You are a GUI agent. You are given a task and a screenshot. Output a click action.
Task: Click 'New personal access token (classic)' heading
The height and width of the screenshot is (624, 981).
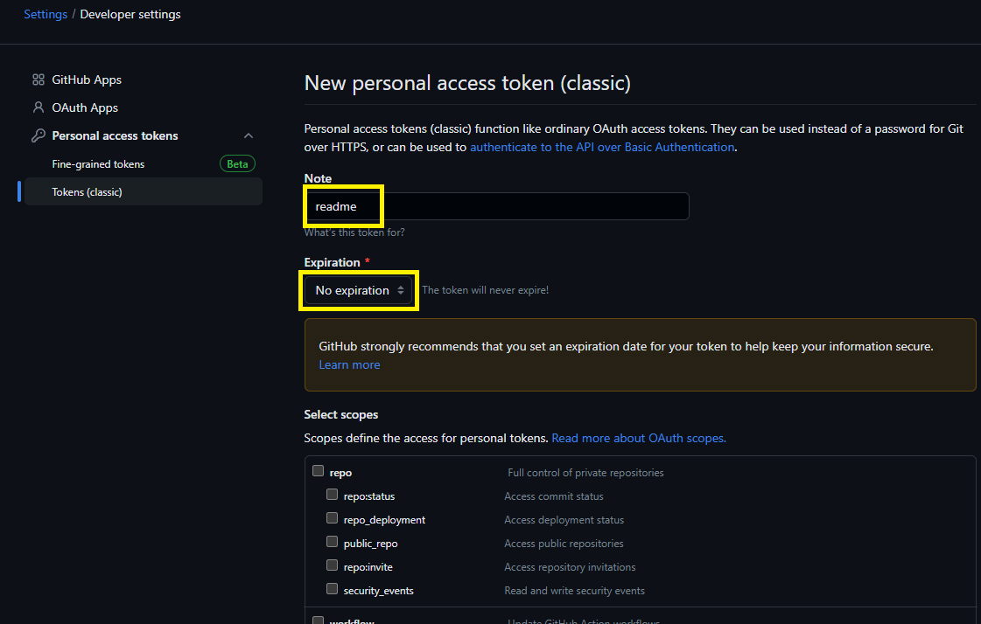(x=467, y=83)
